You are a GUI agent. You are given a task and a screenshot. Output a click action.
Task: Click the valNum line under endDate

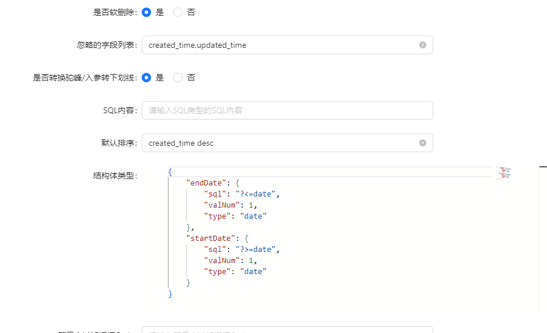230,205
